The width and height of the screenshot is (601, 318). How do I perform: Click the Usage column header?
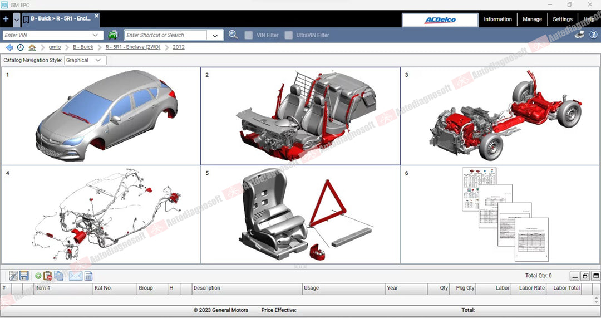tap(344, 288)
